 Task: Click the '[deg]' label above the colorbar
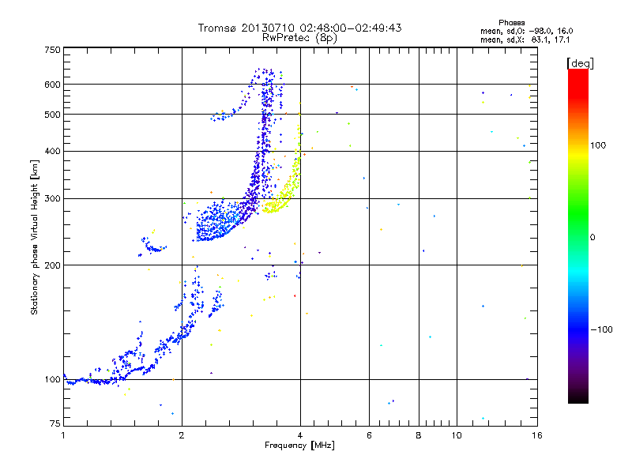[x=580, y=63]
